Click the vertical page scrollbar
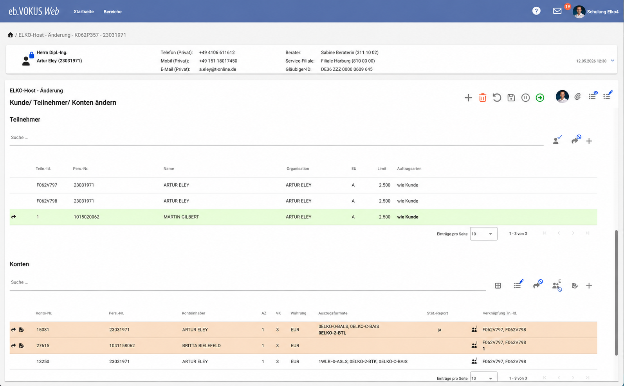Image resolution: width=624 pixels, height=386 pixels. click(616, 293)
